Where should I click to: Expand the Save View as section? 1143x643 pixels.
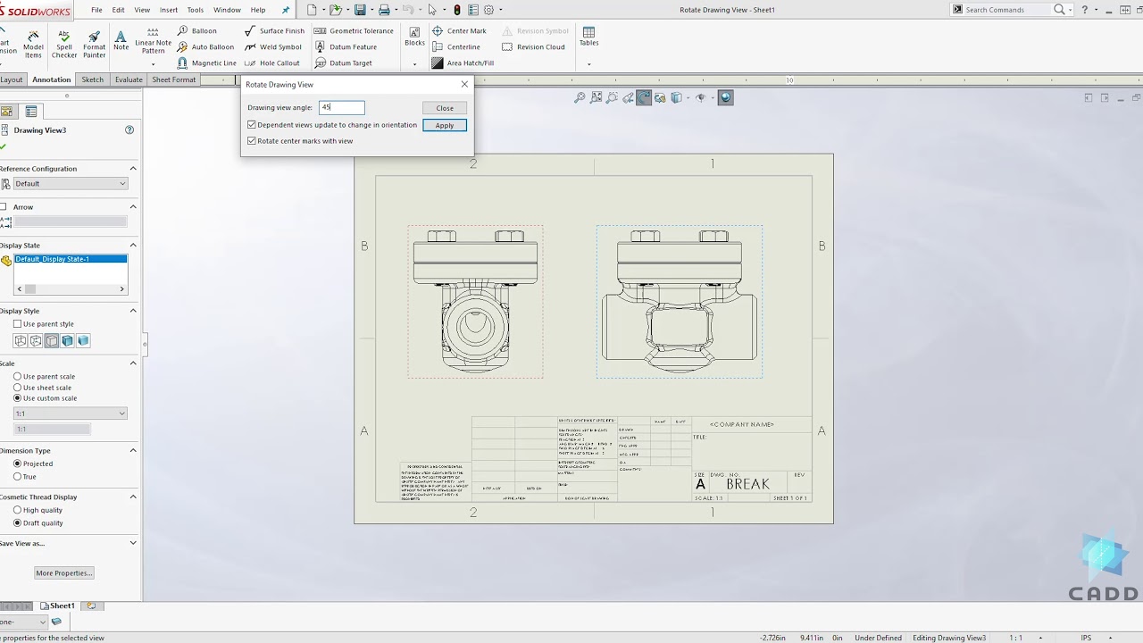pos(133,543)
